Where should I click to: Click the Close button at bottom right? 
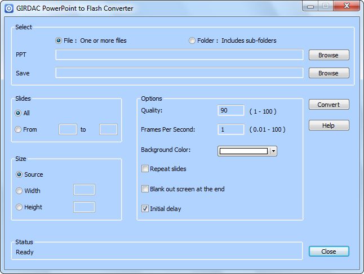coord(329,251)
